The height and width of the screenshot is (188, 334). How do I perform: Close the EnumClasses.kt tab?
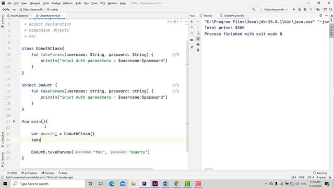(x=31, y=16)
